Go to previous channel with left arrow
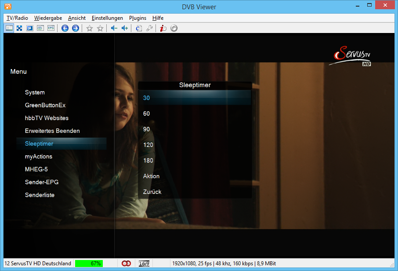The width and height of the screenshot is (398, 271). pyautogui.click(x=65, y=28)
